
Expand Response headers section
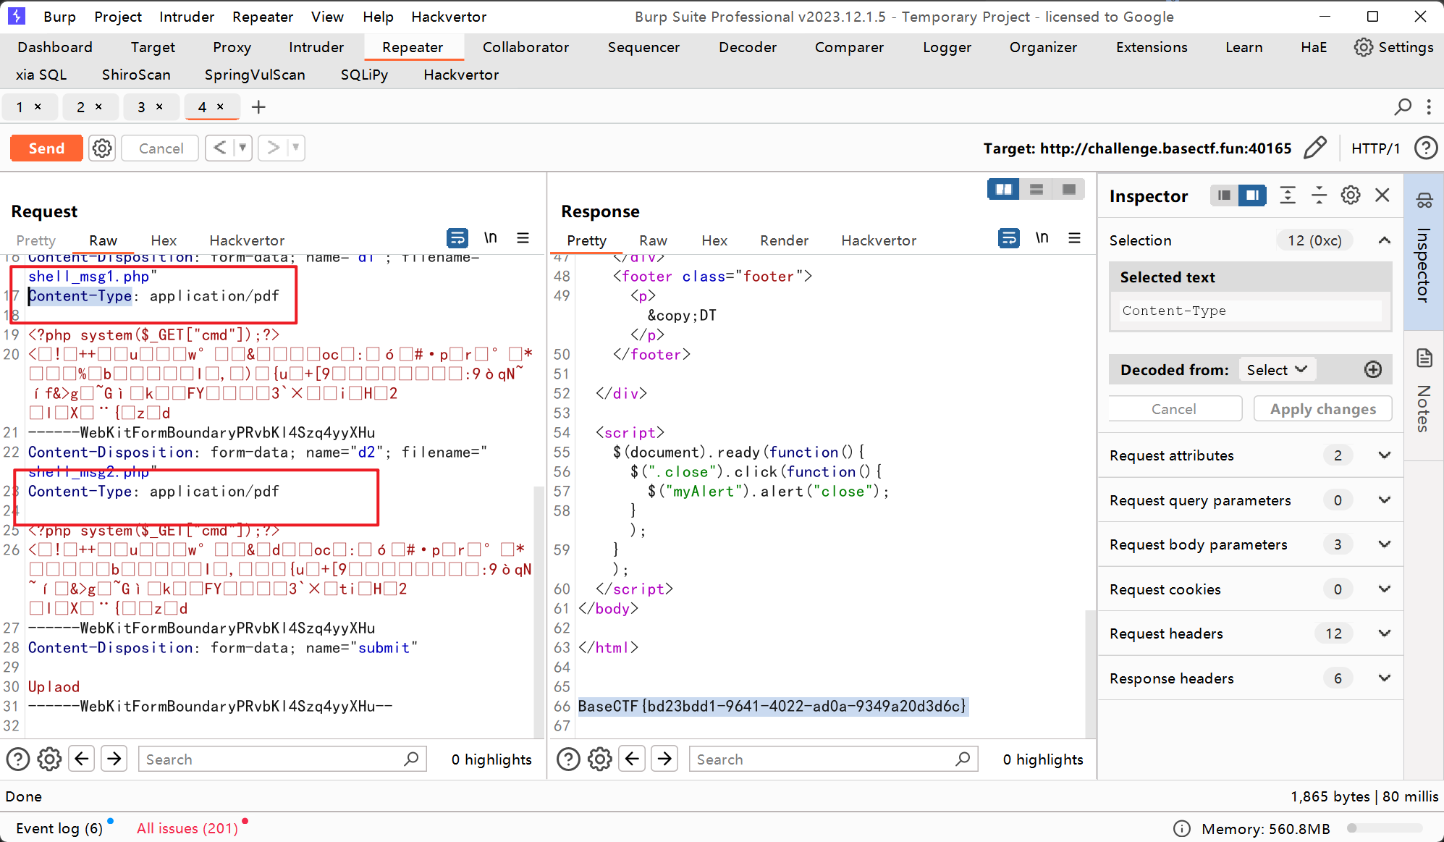pos(1250,678)
